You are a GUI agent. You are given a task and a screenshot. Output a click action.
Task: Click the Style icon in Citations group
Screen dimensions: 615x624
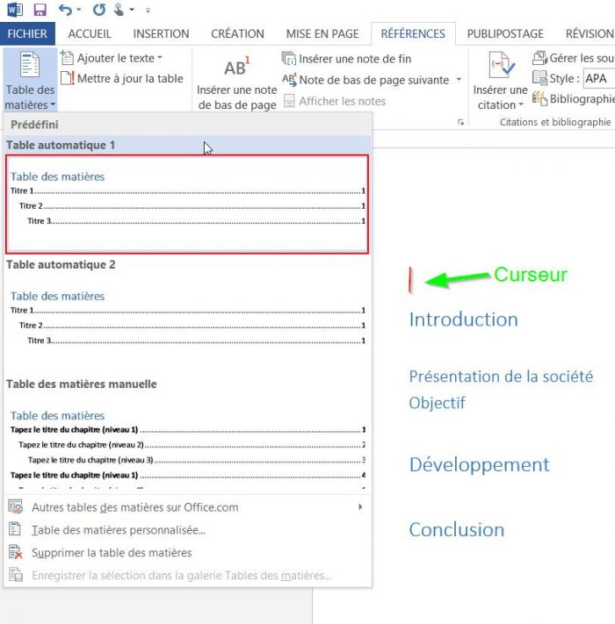539,78
